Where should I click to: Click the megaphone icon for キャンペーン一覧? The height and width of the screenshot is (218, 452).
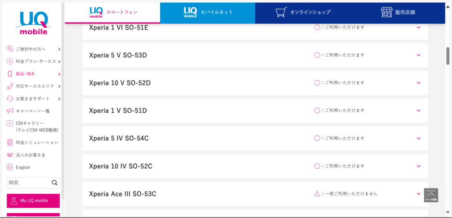[10, 111]
